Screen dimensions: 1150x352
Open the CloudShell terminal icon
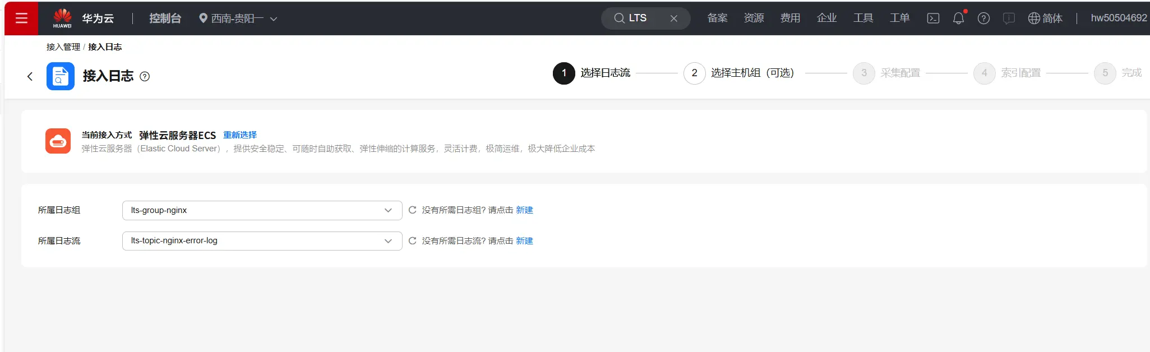click(x=933, y=18)
